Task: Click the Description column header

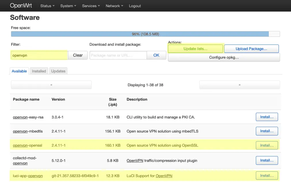Action: click(x=137, y=99)
